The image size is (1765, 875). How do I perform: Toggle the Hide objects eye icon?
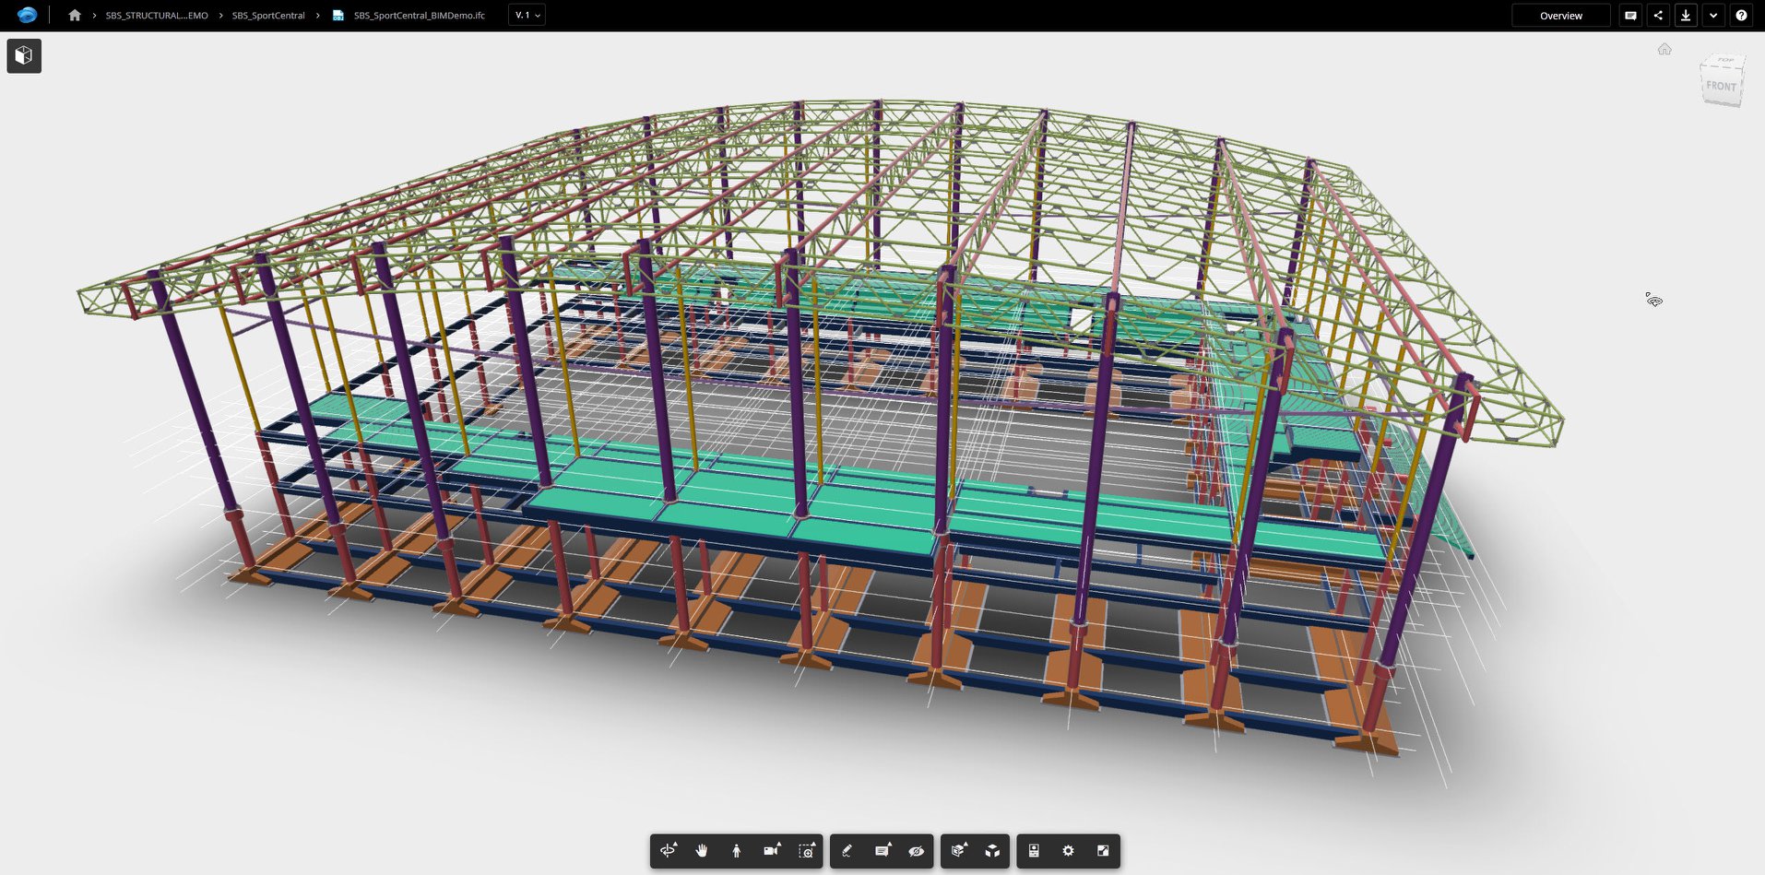(x=916, y=852)
